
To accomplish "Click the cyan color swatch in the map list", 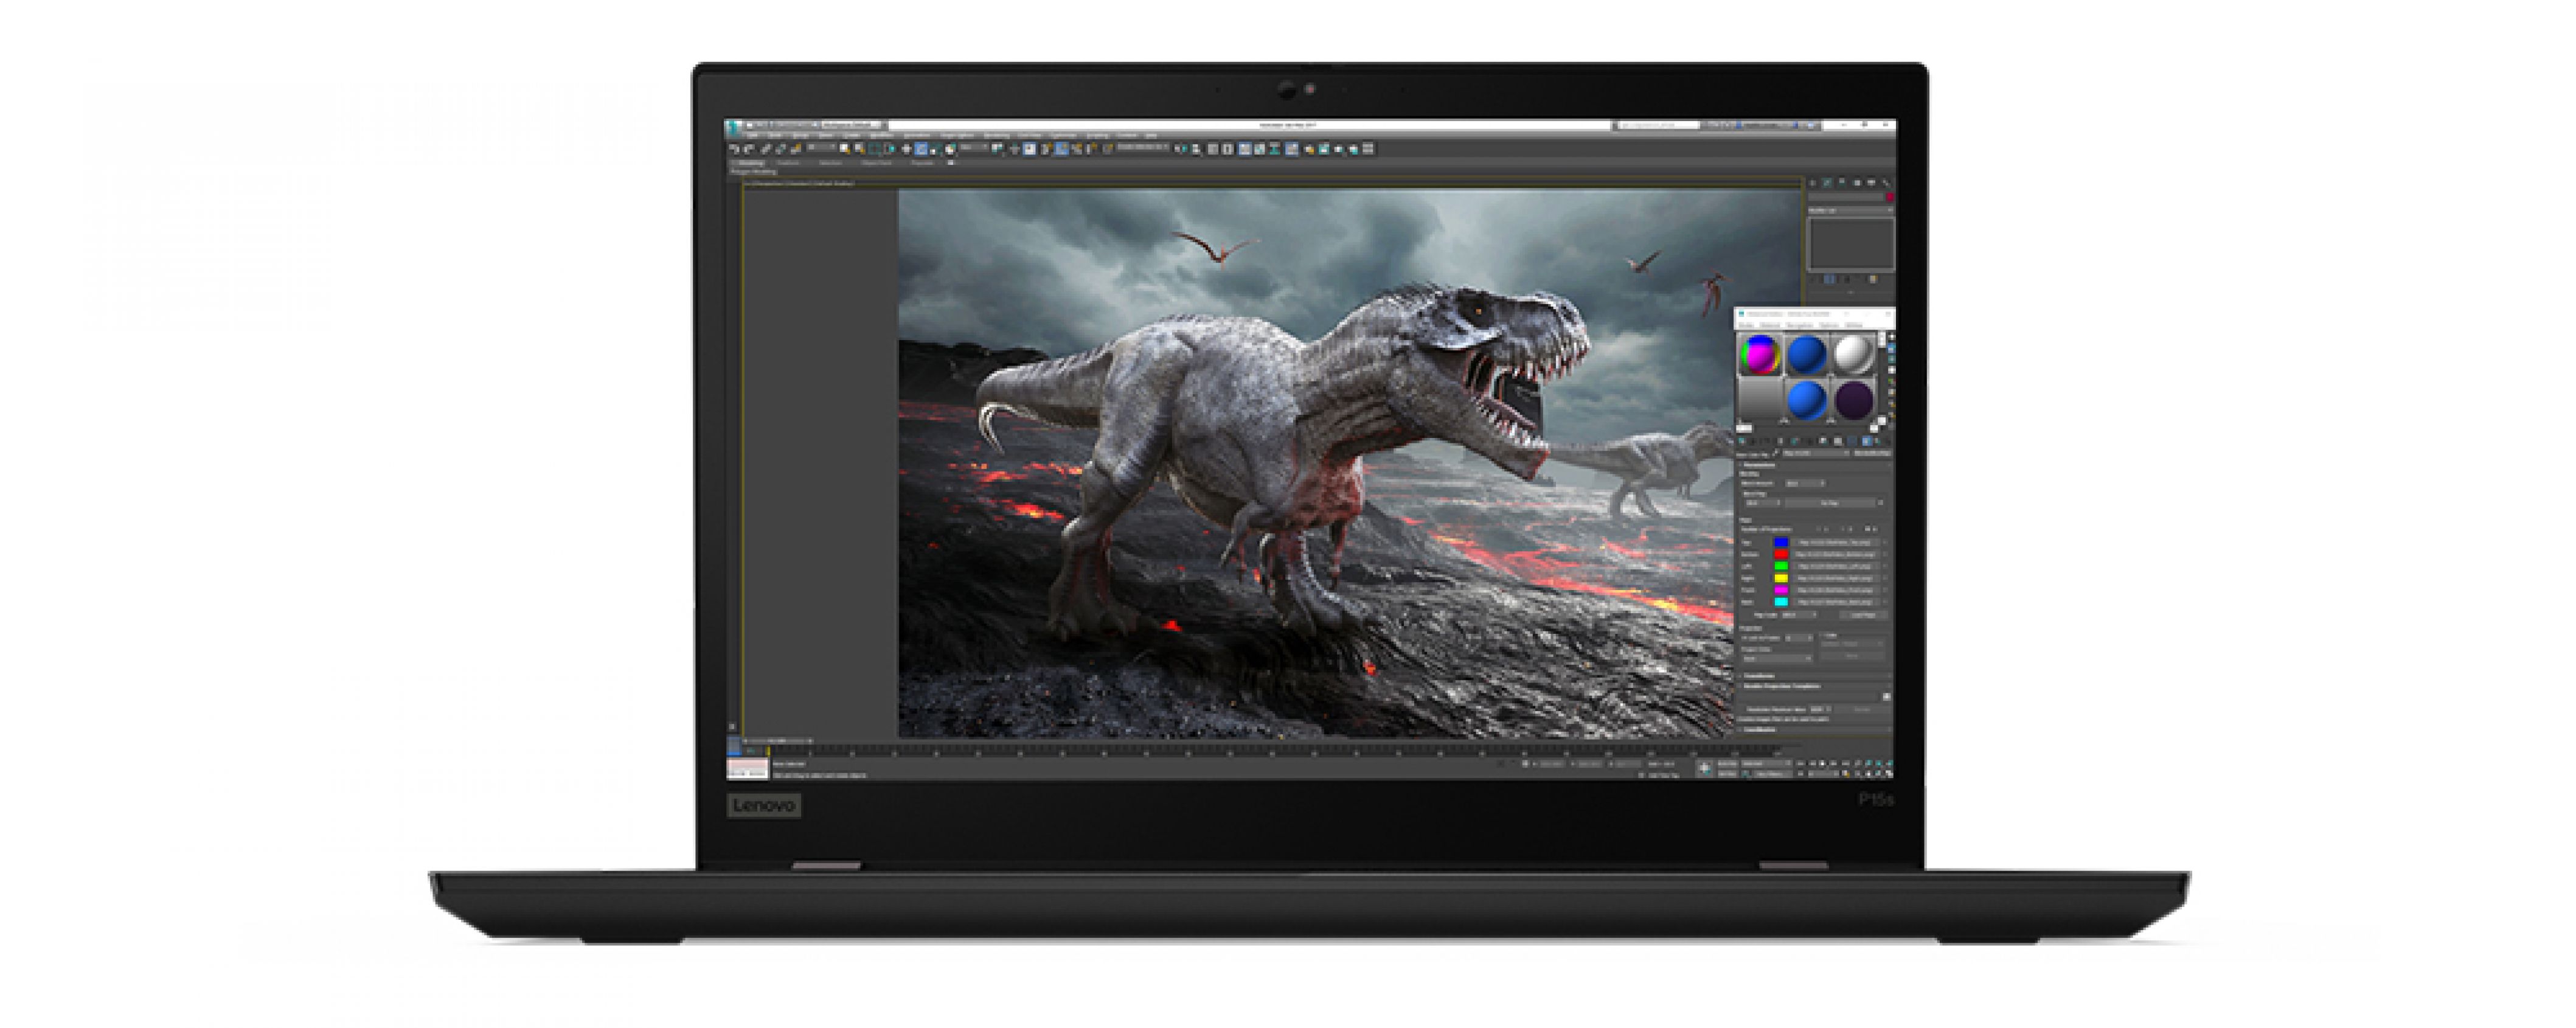I will (1780, 602).
